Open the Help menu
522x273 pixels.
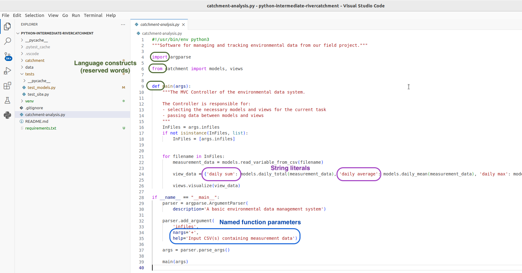pos(111,15)
